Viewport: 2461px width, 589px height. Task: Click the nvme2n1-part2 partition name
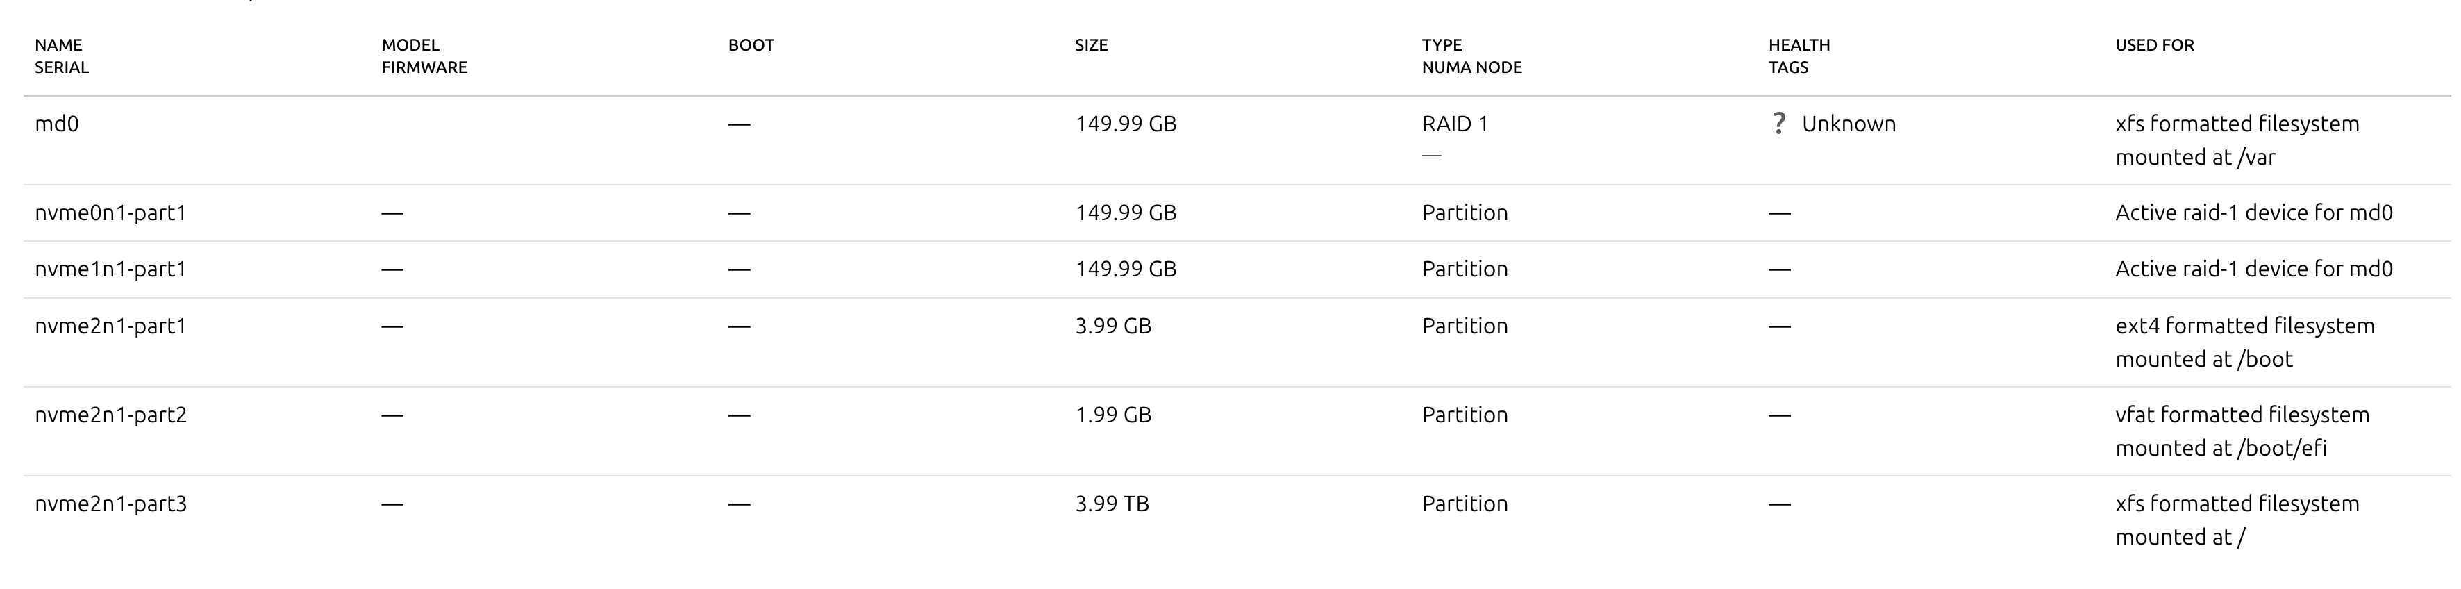(111, 415)
